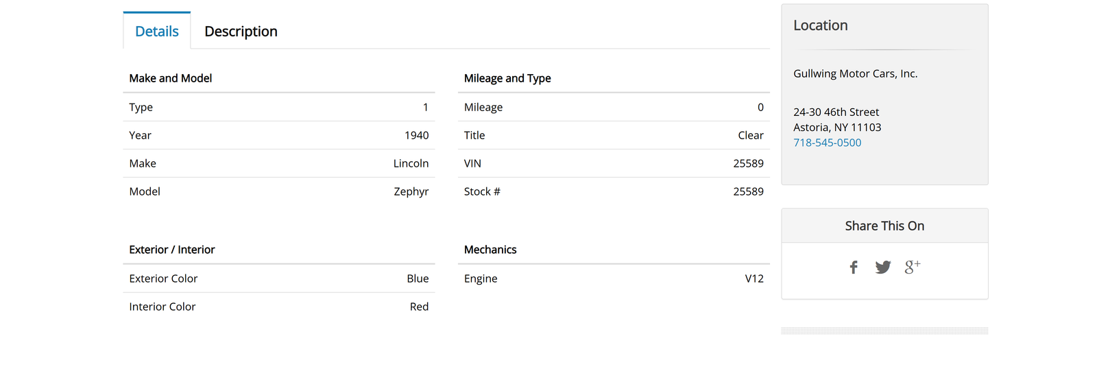This screenshot has width=1097, height=367.
Task: Click the Share This On heading
Action: click(x=884, y=226)
